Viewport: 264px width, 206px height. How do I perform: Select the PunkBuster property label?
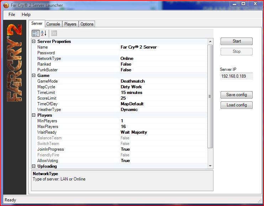47,70
